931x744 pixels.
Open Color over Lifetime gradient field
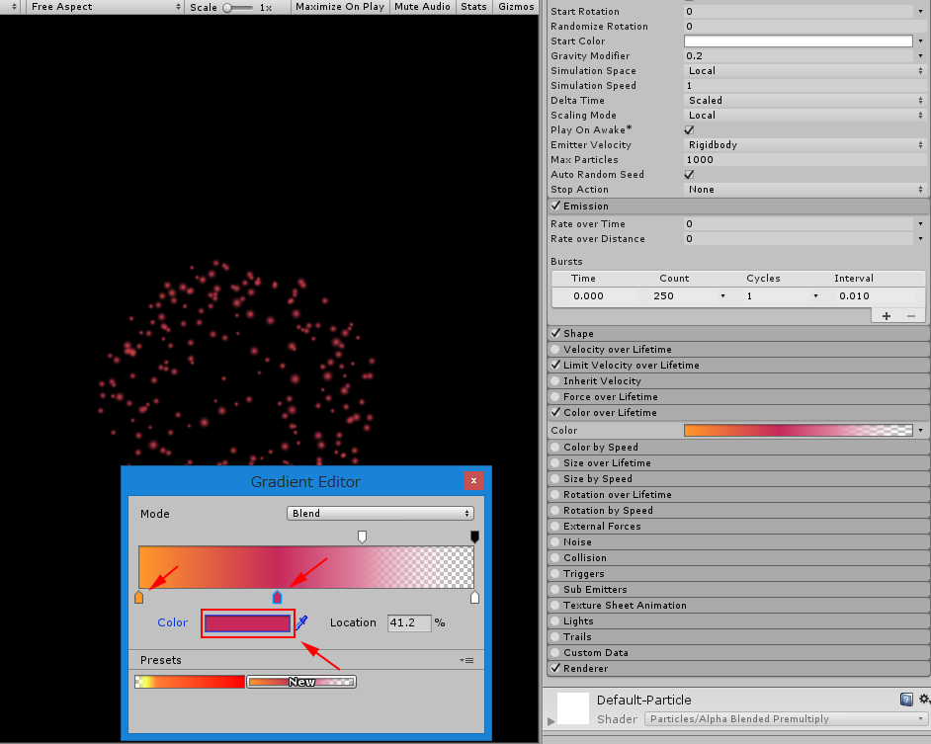coord(798,431)
